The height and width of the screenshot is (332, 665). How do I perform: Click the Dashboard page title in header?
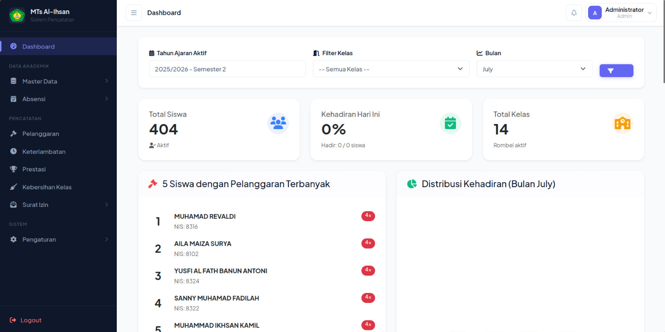(x=164, y=13)
